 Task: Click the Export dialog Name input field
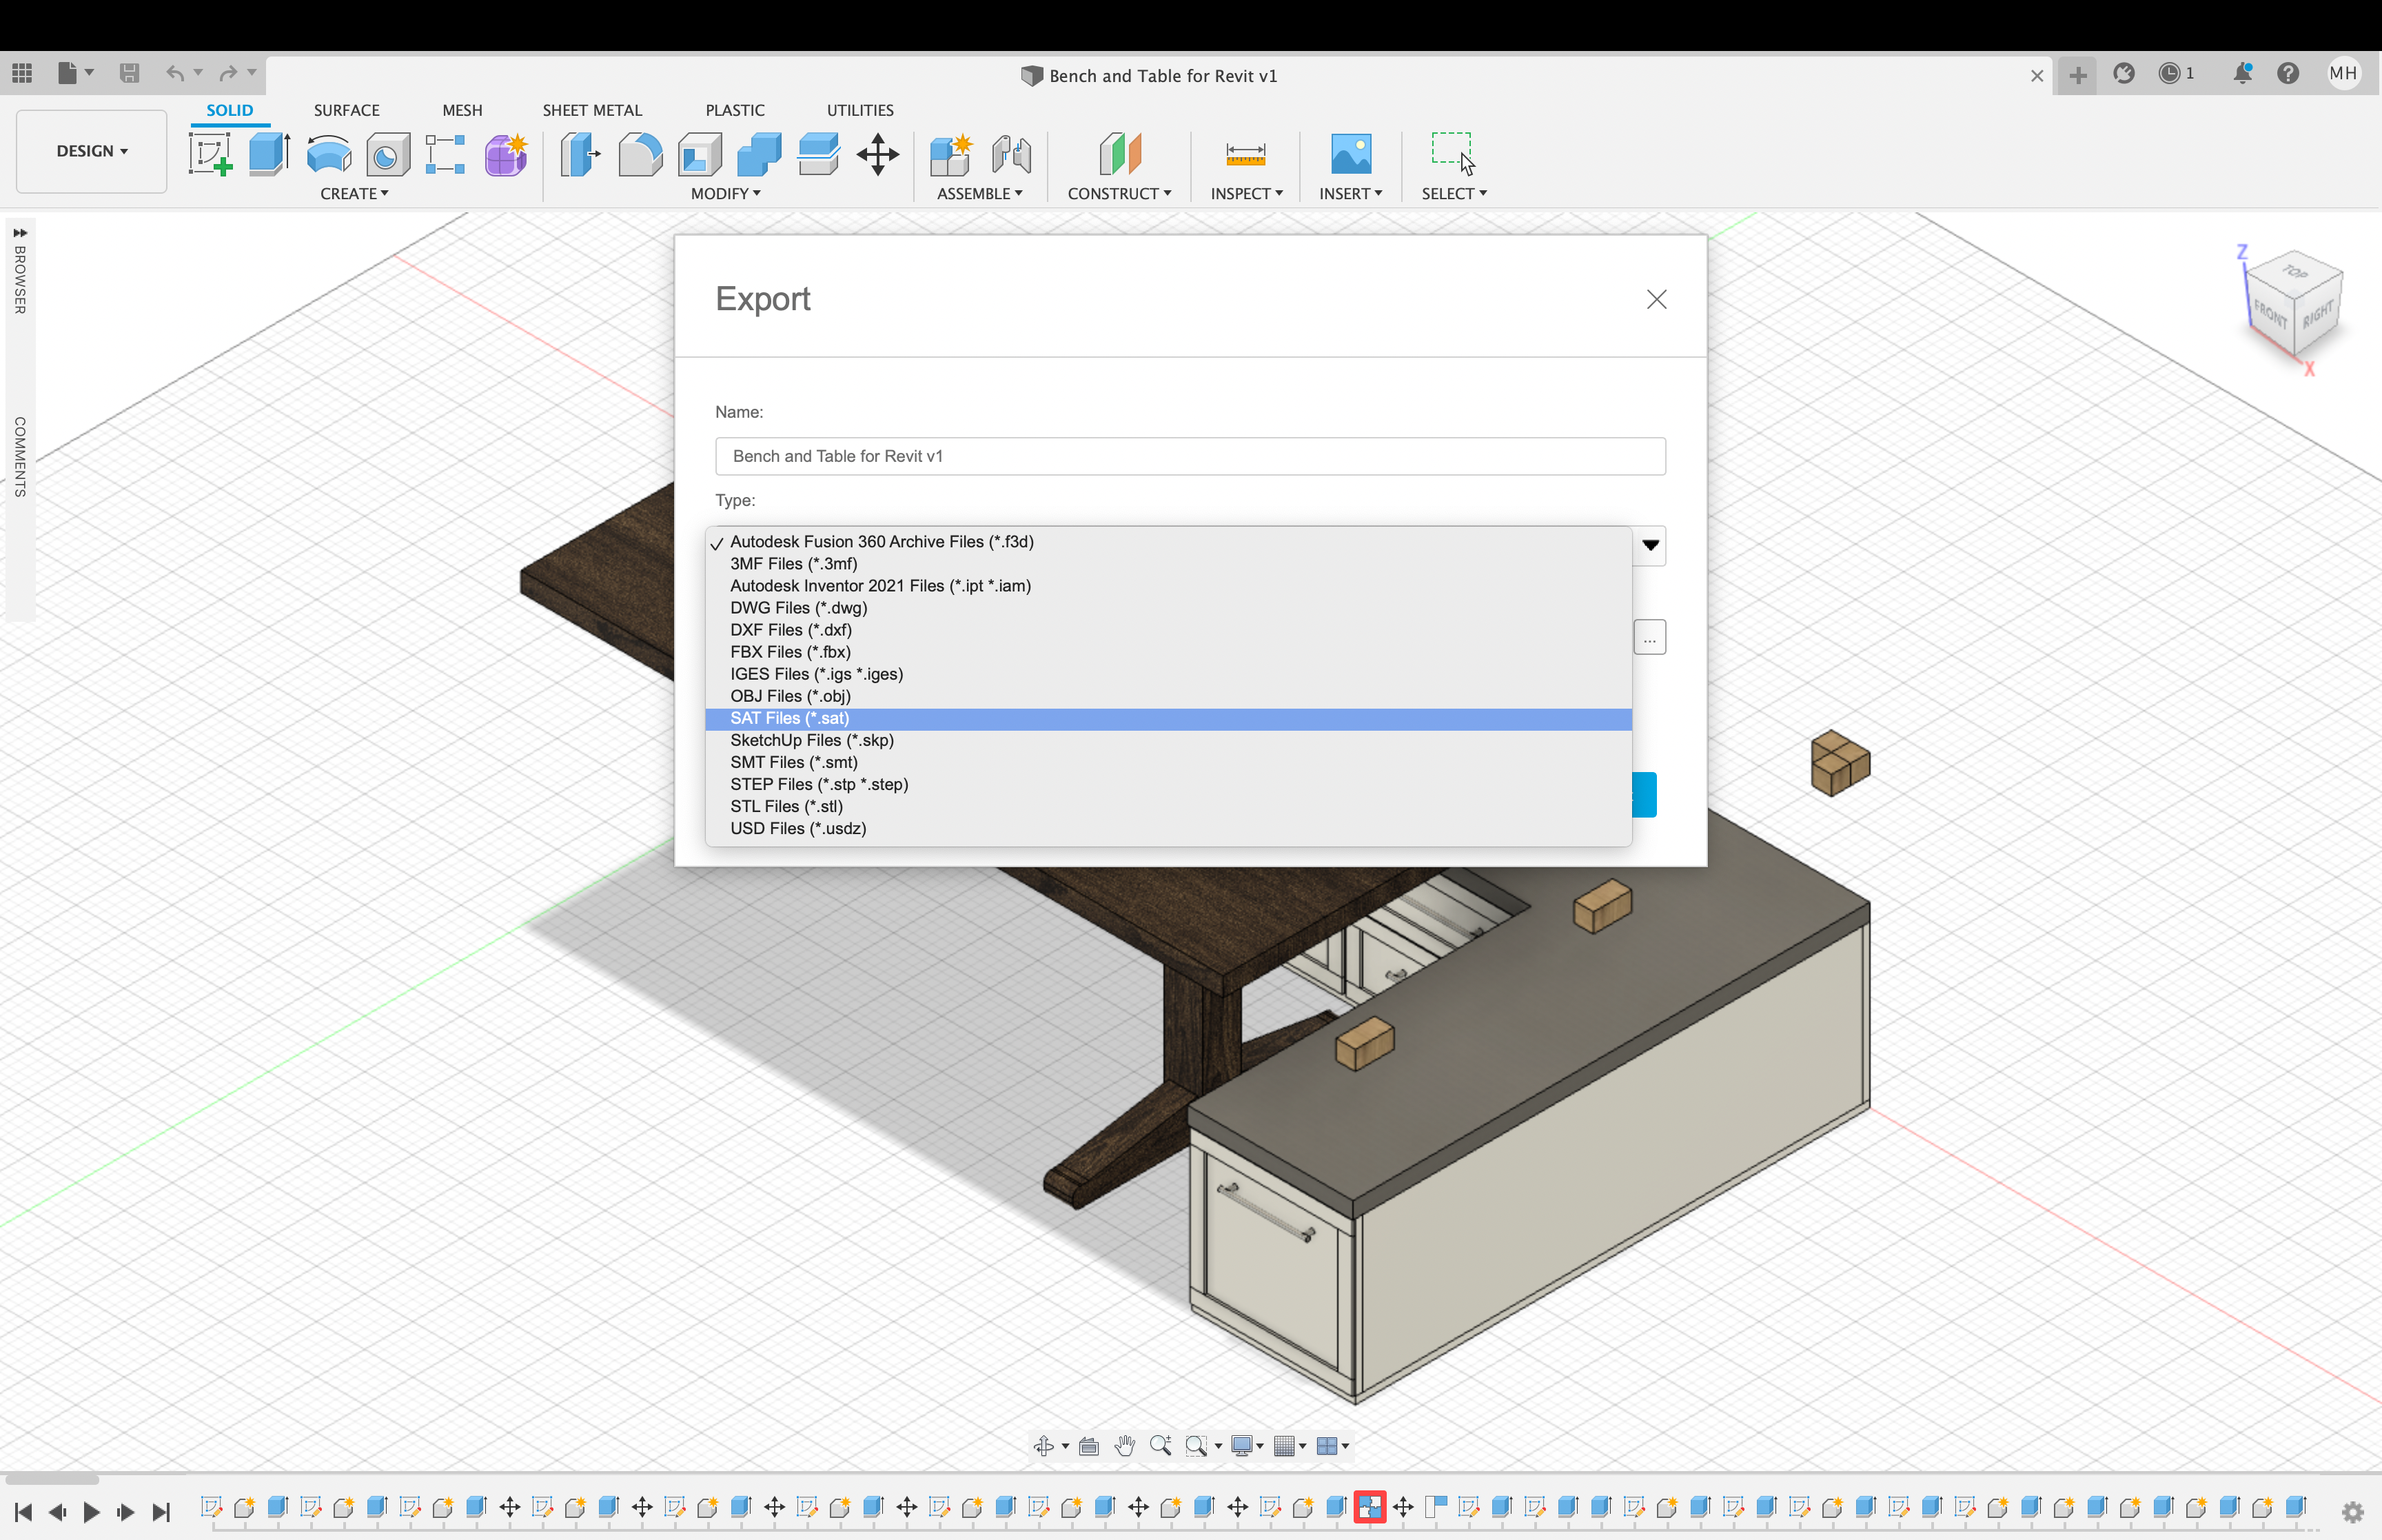click(1189, 455)
